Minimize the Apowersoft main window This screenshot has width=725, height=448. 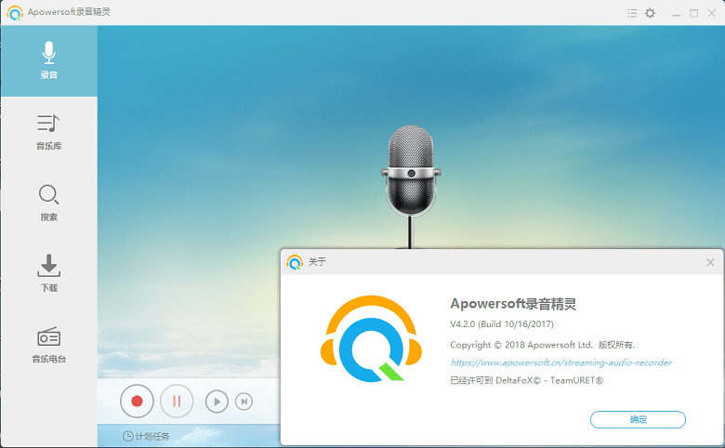click(x=676, y=13)
